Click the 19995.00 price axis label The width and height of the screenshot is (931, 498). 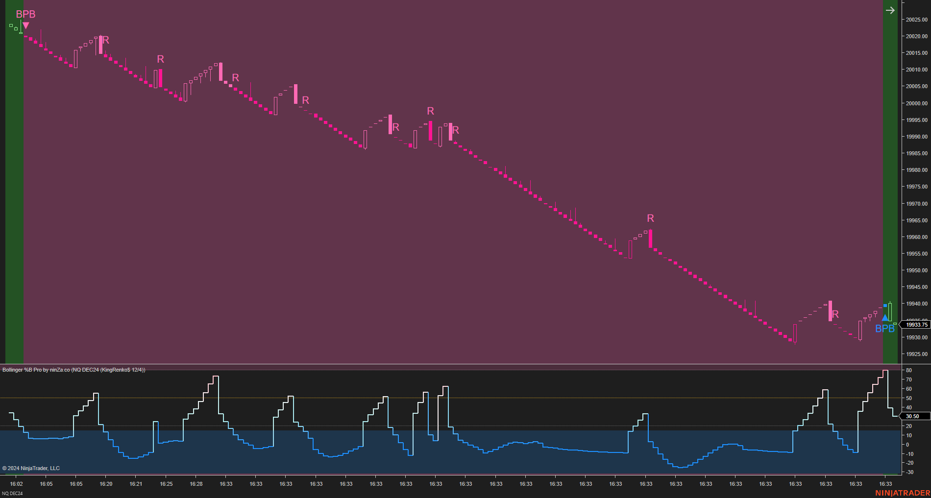pos(916,120)
